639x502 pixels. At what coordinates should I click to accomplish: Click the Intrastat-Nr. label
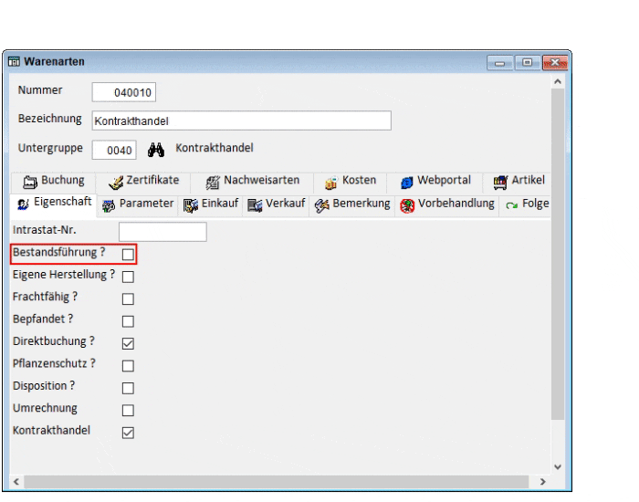[45, 230]
